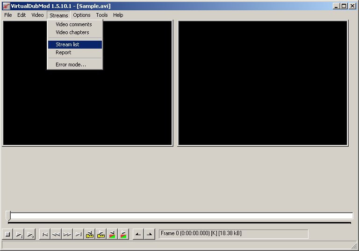Open the Video menu
This screenshot has height=251, width=359.
37,15
